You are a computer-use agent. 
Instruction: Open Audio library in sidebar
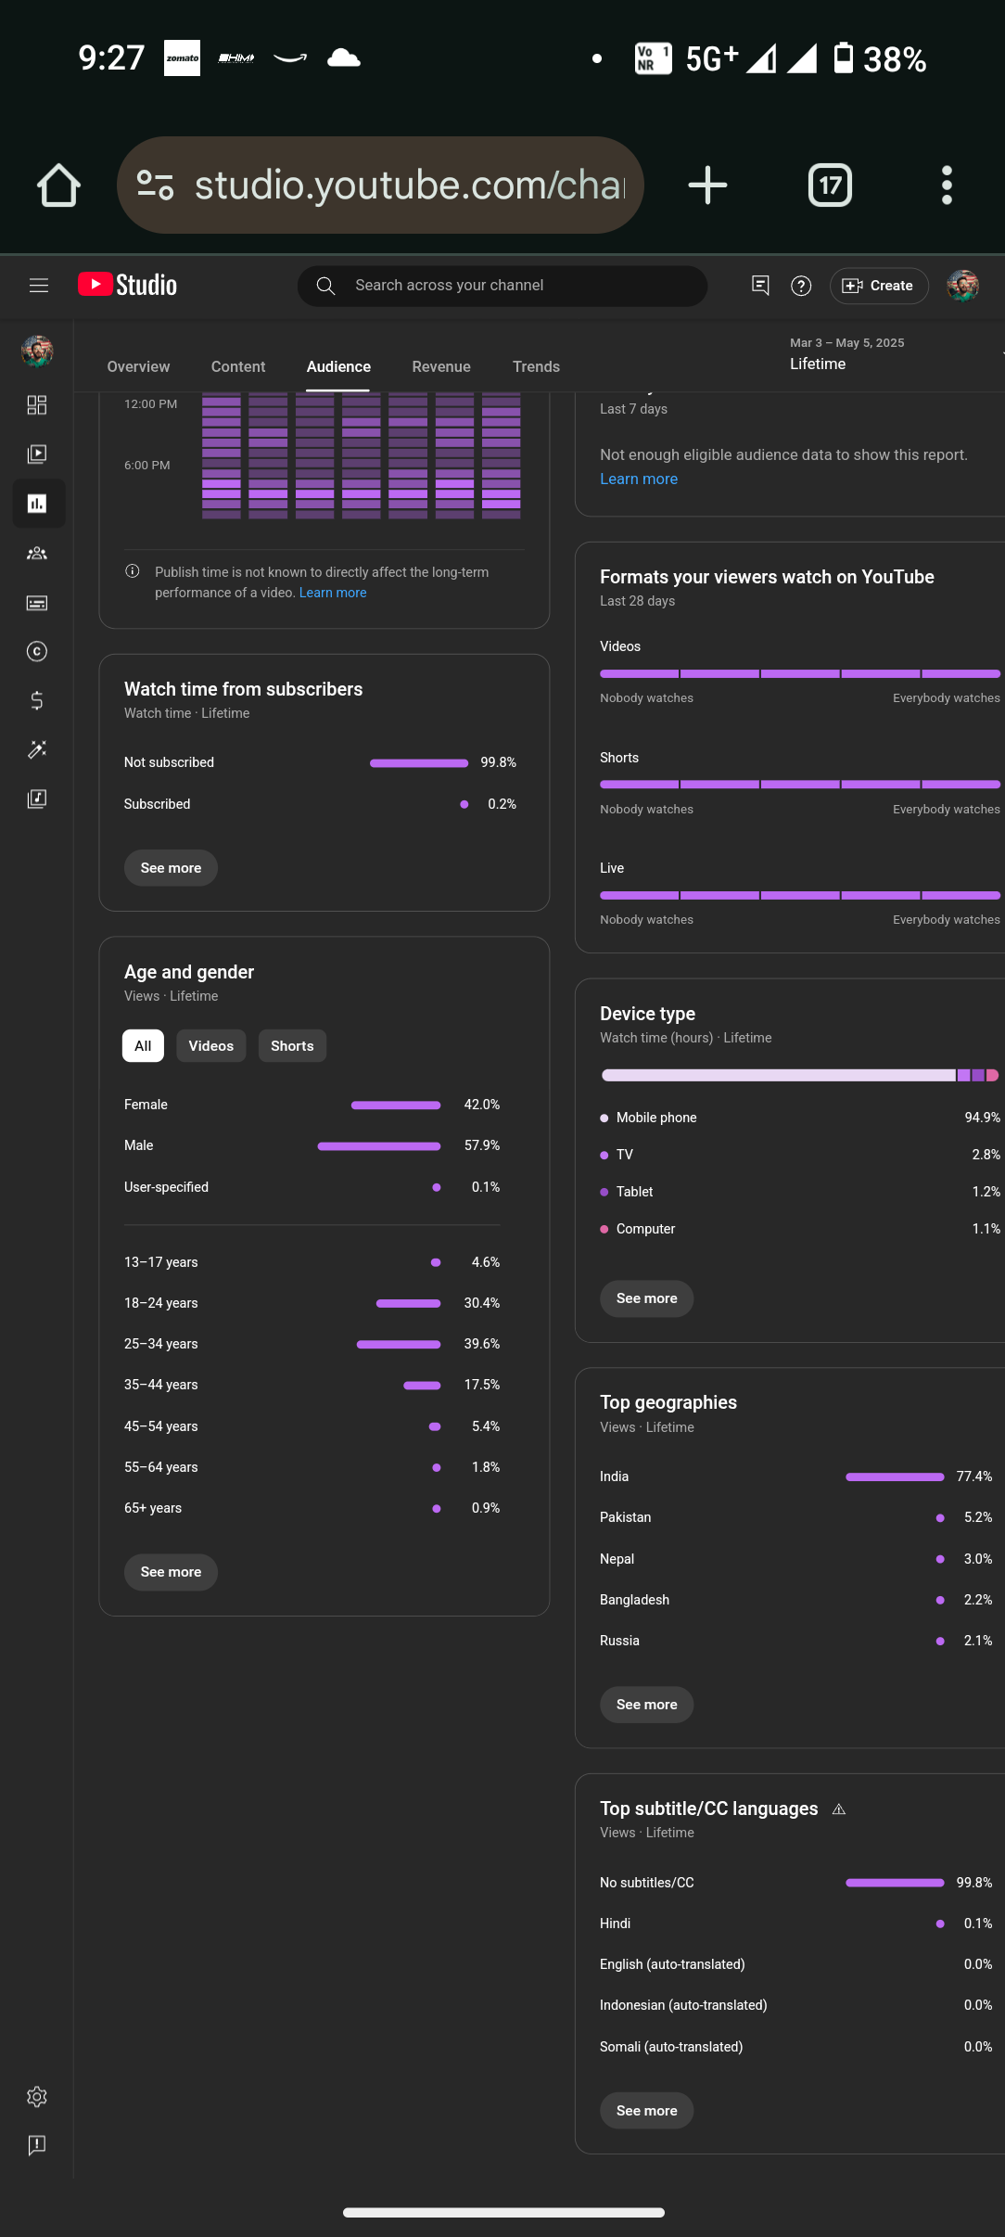tap(37, 799)
